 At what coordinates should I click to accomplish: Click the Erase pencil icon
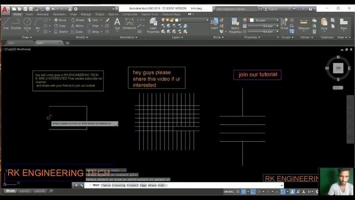(108, 20)
